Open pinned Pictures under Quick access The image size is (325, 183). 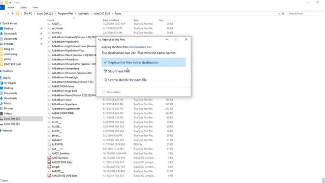click(9, 44)
